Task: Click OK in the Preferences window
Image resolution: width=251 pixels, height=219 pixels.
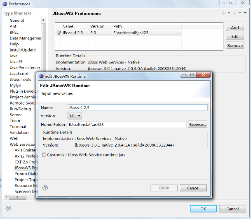Action: (203, 209)
